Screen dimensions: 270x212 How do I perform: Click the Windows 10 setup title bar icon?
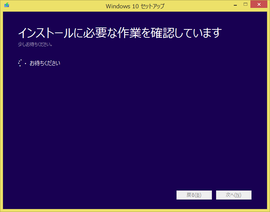[7, 5]
